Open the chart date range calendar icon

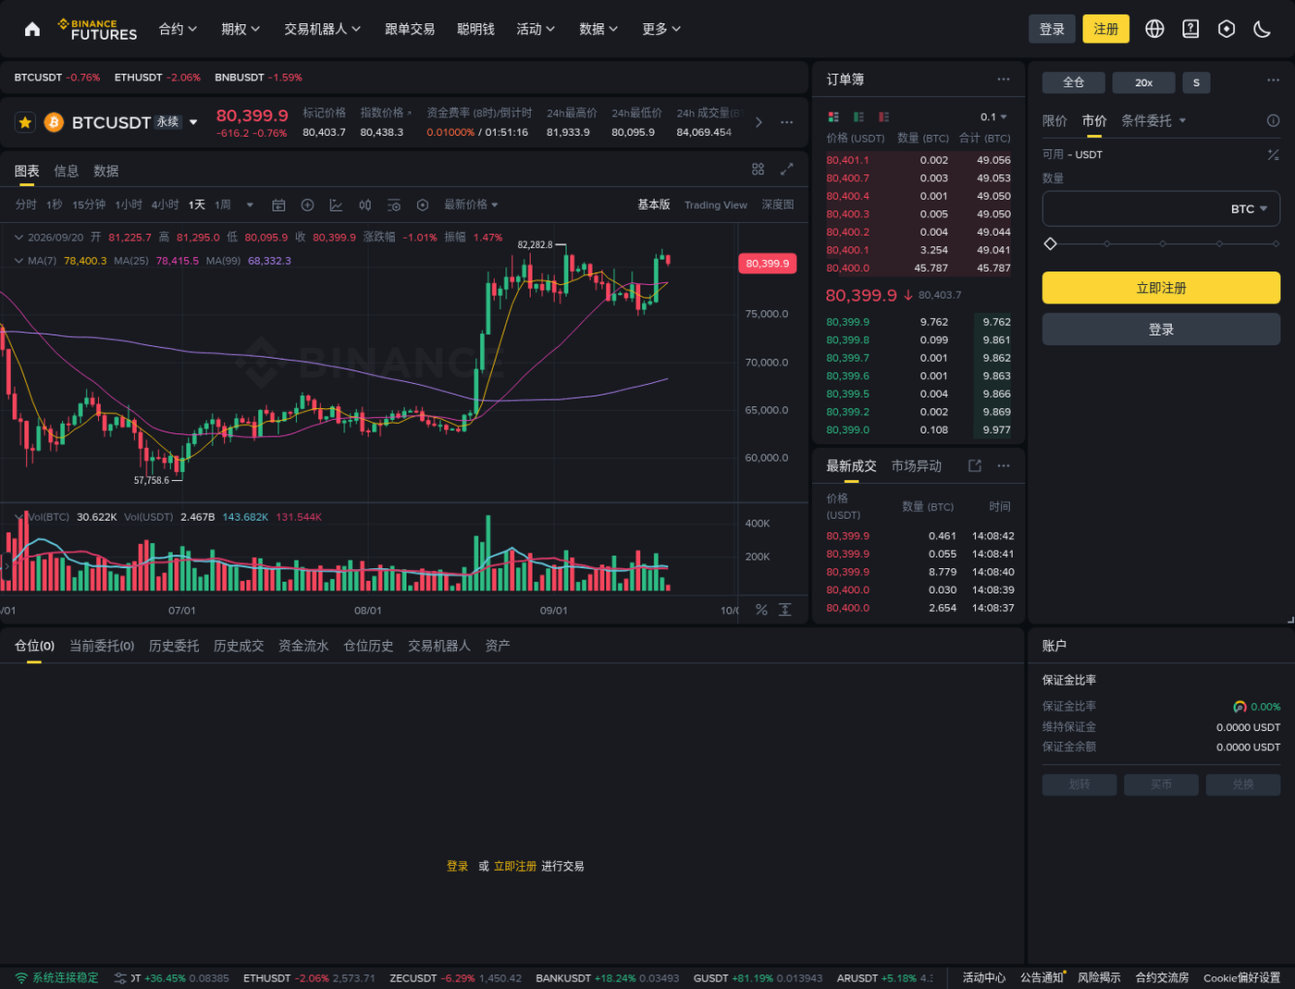pyautogui.click(x=278, y=204)
